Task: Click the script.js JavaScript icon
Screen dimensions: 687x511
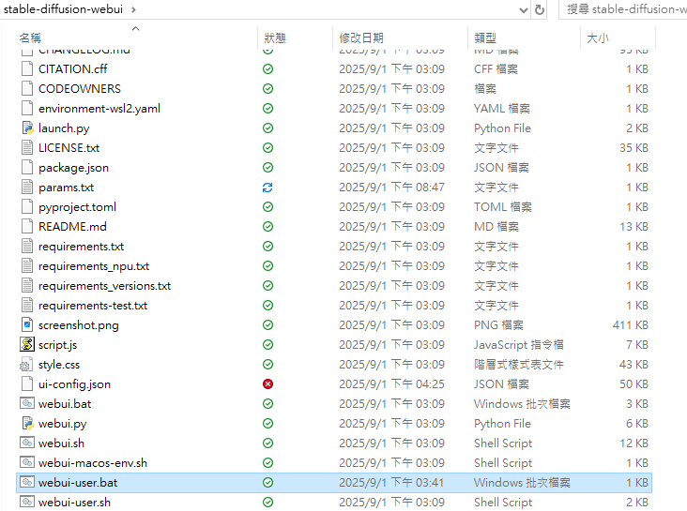Action: click(27, 345)
